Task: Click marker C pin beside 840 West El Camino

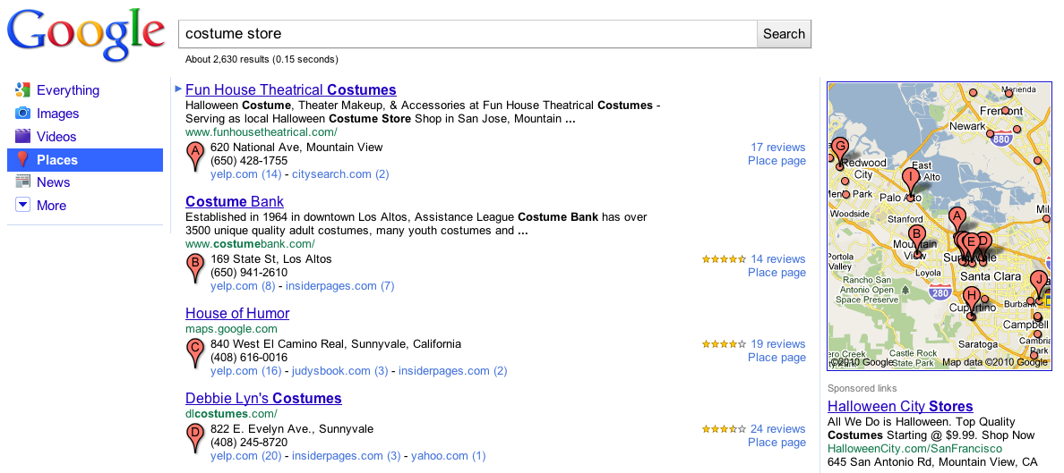Action: click(195, 353)
